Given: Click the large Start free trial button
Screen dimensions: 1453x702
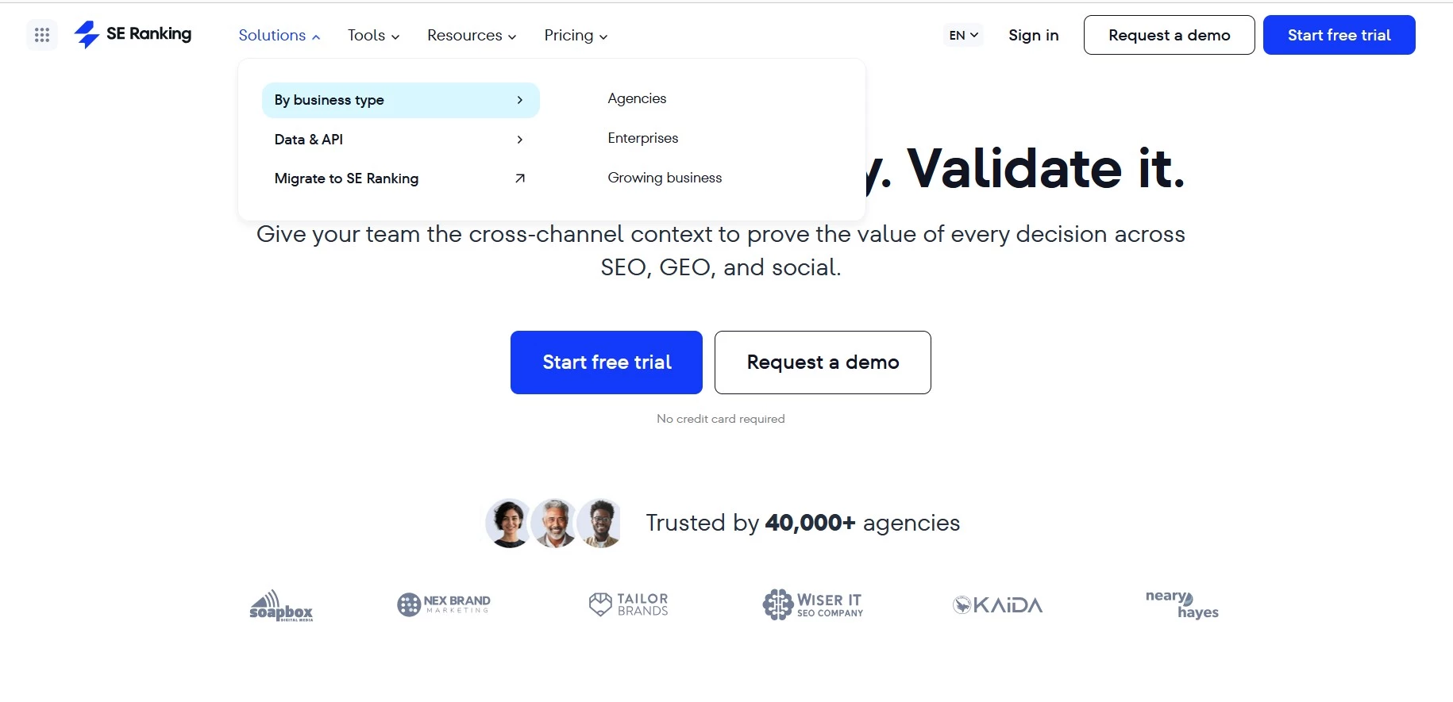Looking at the screenshot, I should click(x=607, y=363).
